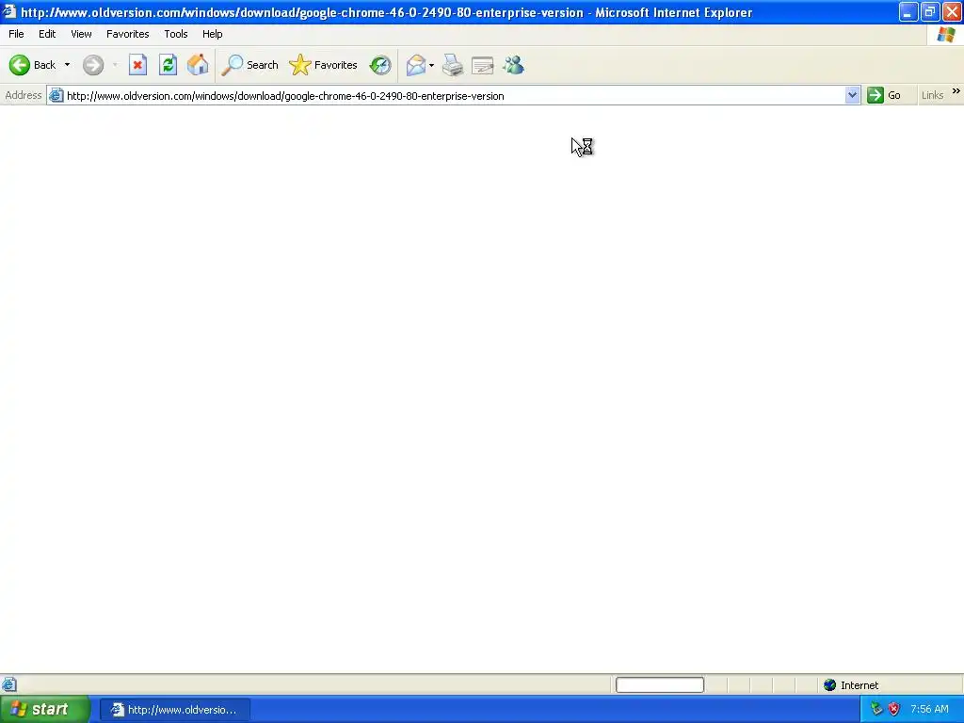This screenshot has height=723, width=964.
Task: Open the View menu
Action: click(81, 34)
